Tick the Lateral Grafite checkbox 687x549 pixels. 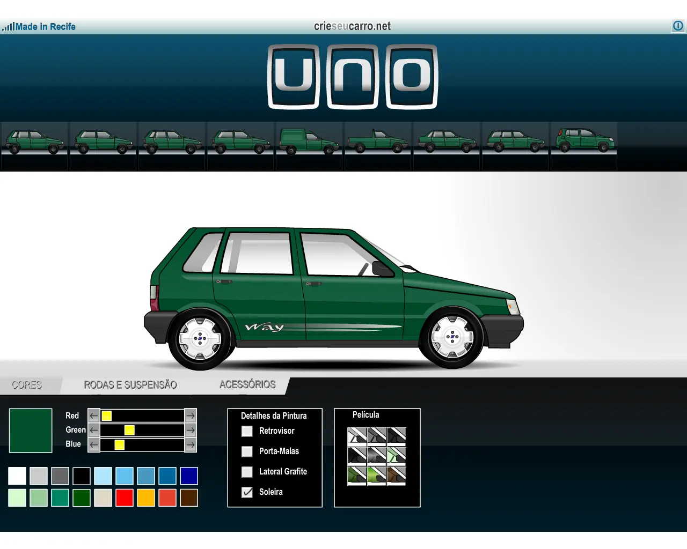[247, 472]
